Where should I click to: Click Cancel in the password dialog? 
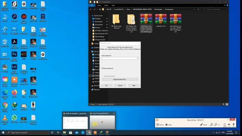click(x=120, y=85)
